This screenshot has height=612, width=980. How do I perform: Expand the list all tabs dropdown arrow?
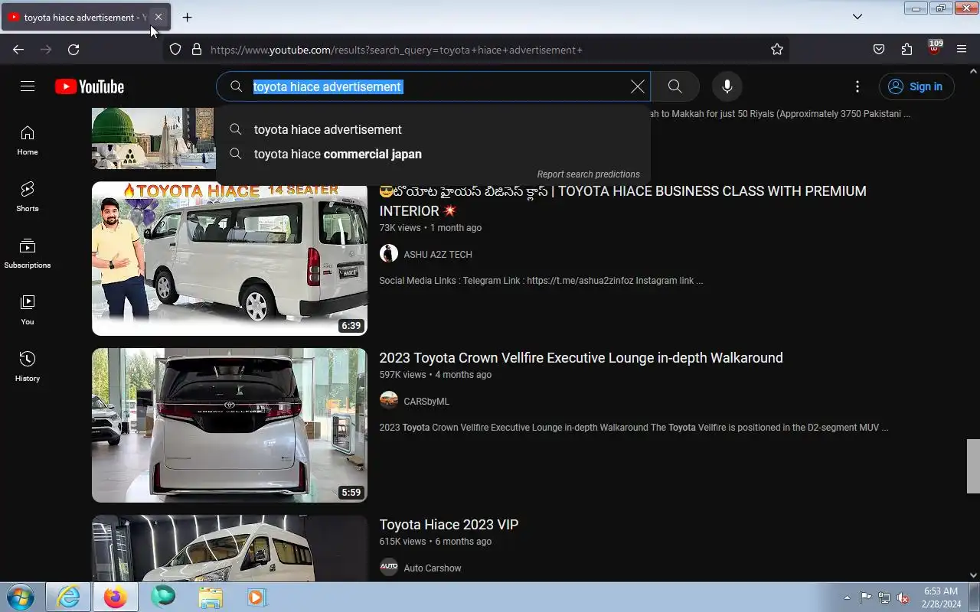pos(857,17)
